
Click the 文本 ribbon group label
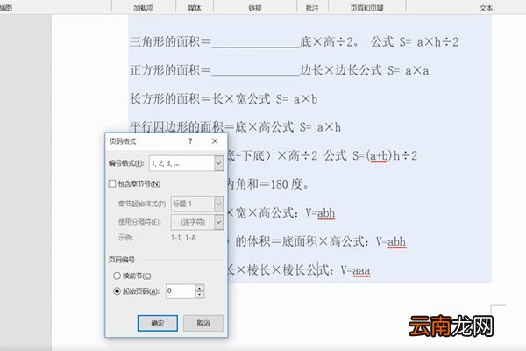[486, 8]
